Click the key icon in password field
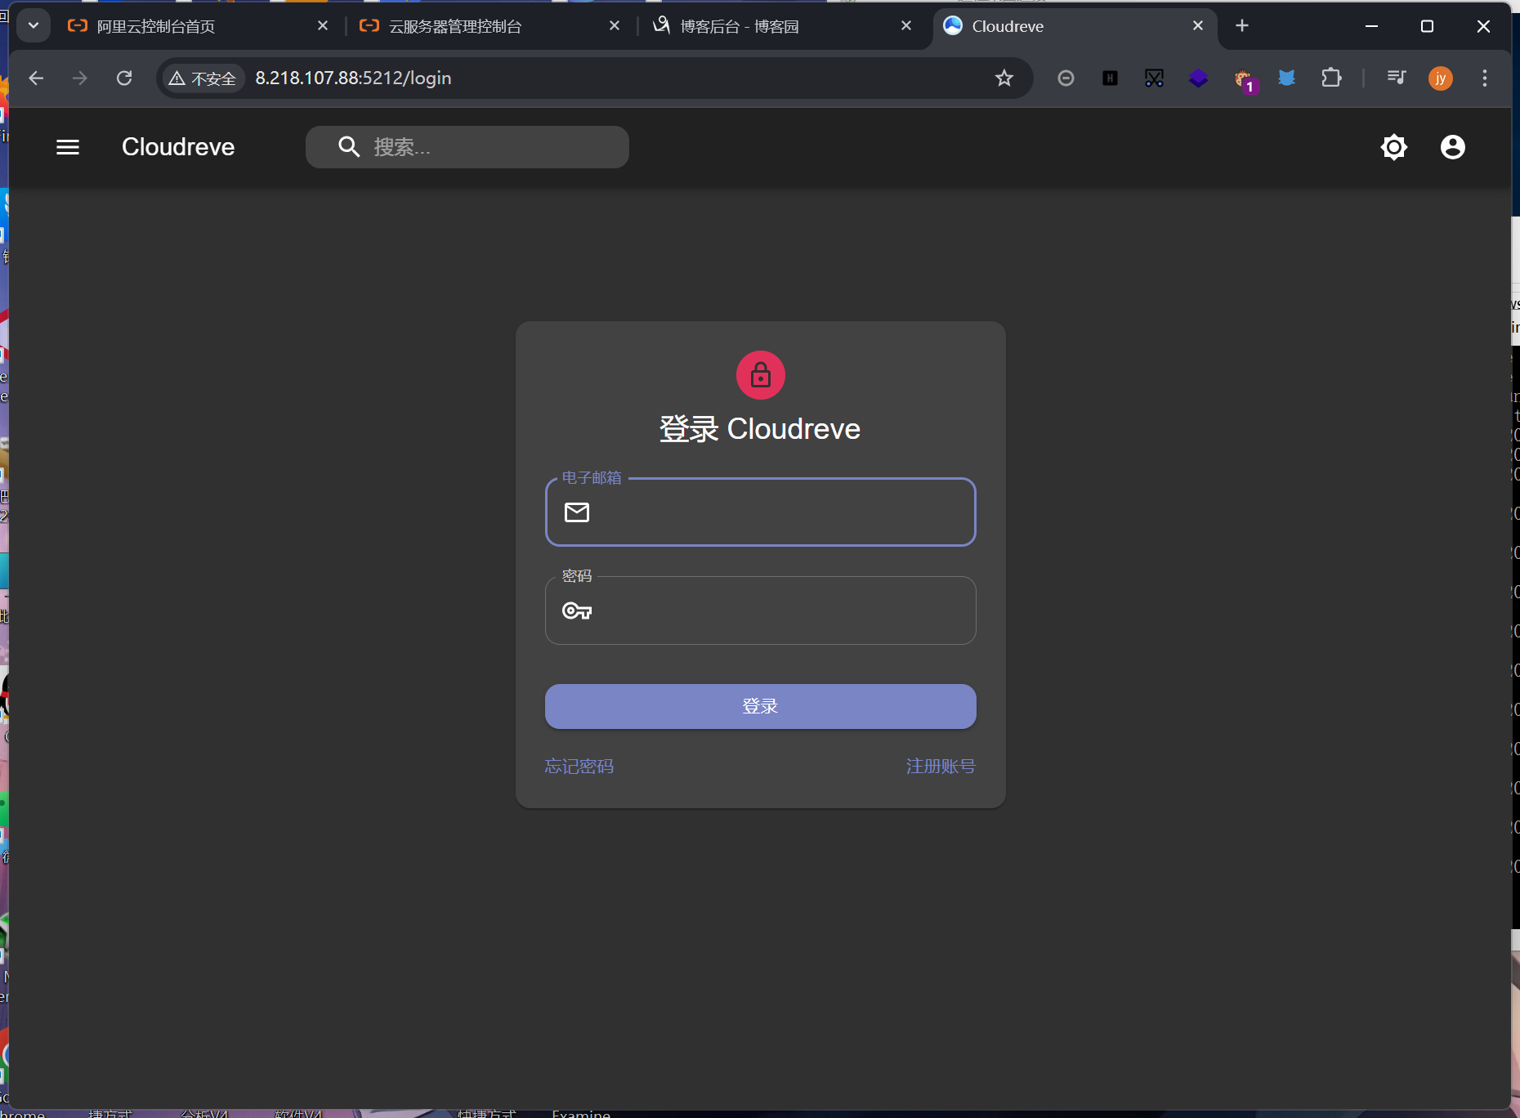This screenshot has width=1520, height=1118. (577, 610)
